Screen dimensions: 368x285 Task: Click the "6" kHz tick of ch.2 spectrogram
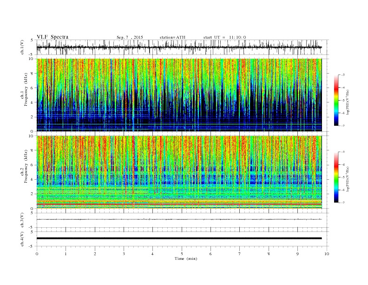tap(33, 165)
